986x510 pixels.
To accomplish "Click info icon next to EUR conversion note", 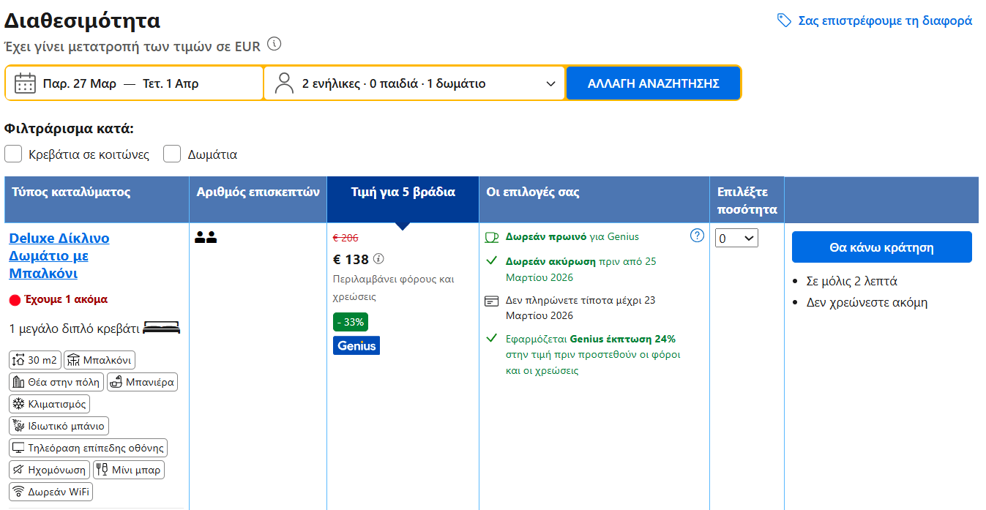I will [x=274, y=44].
